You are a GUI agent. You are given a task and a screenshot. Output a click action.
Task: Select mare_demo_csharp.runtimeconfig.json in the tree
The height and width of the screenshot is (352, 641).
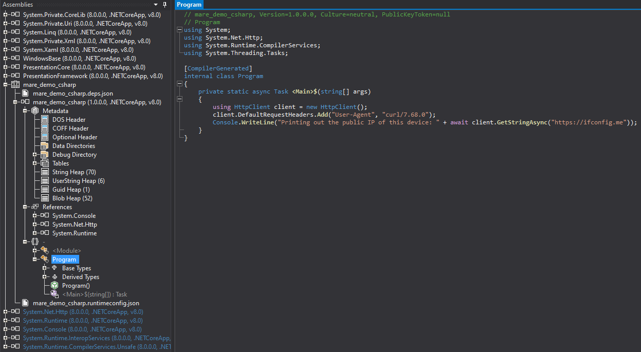pyautogui.click(x=86, y=303)
